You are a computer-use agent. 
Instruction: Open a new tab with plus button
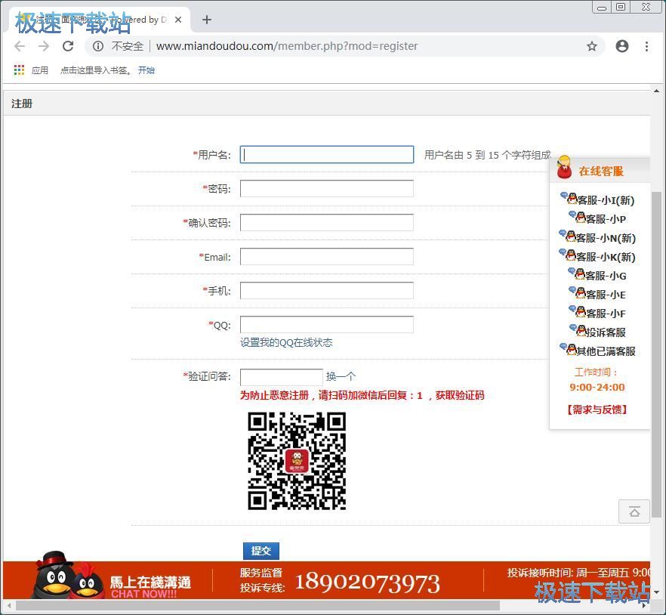click(x=207, y=20)
